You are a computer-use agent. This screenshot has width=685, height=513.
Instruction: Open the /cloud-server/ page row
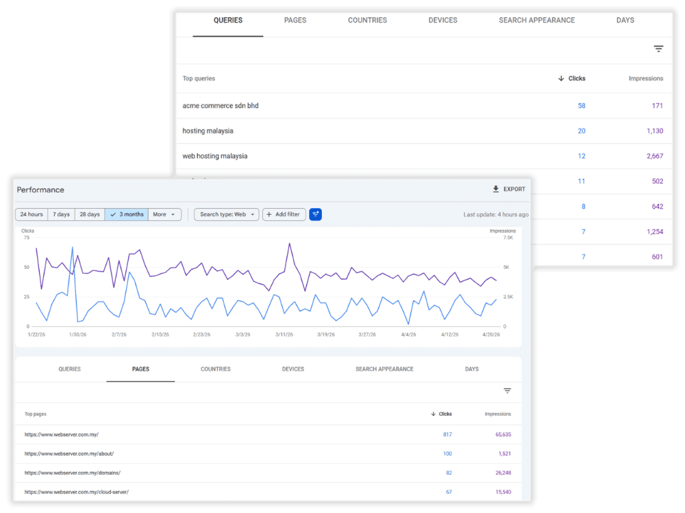[269, 492]
